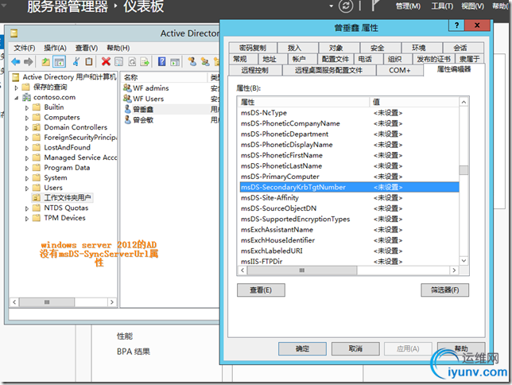Viewport: 512px width, 385px height.
Task: Click the attribute list's vertical scrollbar thumb
Action: (464, 170)
